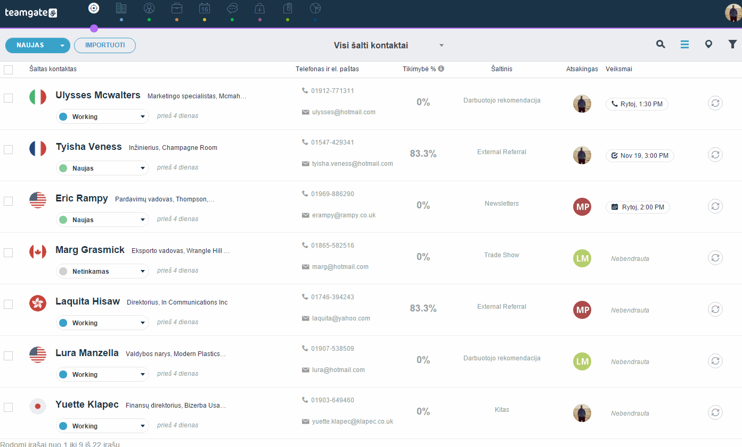Open the paperclip files icon in navigation
This screenshot has height=447, width=742.
coord(288,8)
